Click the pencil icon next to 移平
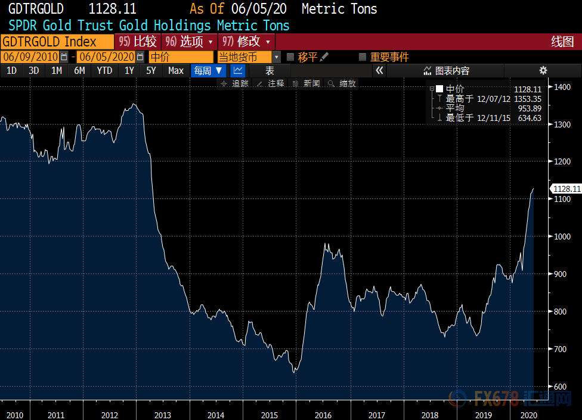Screen dimensions: 582x420 pos(324,57)
